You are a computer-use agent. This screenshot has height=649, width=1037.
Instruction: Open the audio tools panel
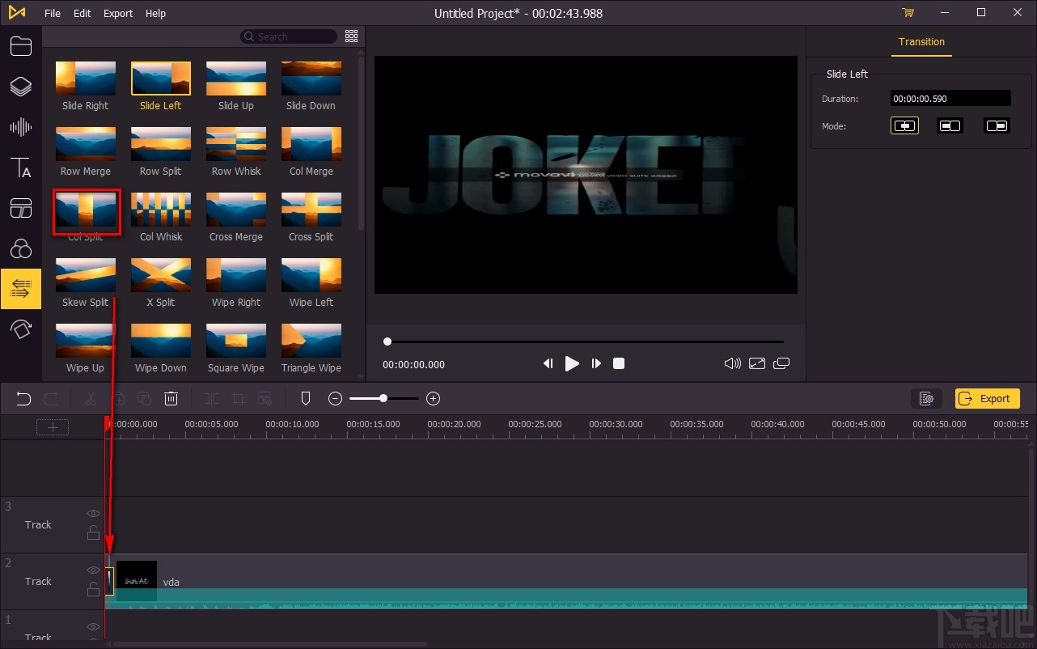tap(21, 127)
